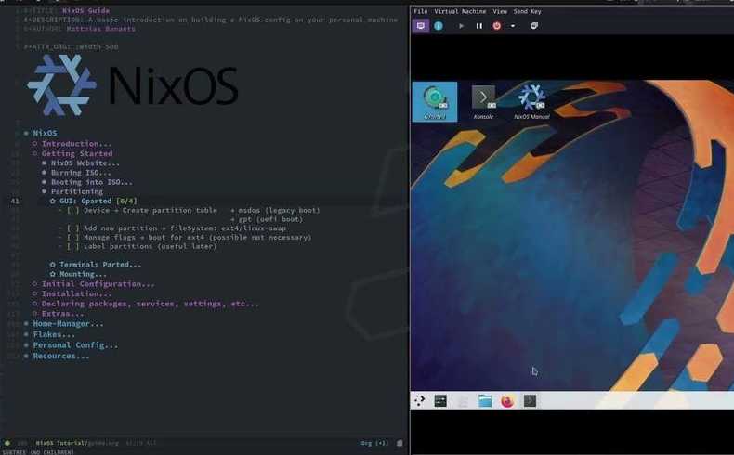Pause the virtual machine
This screenshot has height=455, width=734.
pyautogui.click(x=478, y=26)
